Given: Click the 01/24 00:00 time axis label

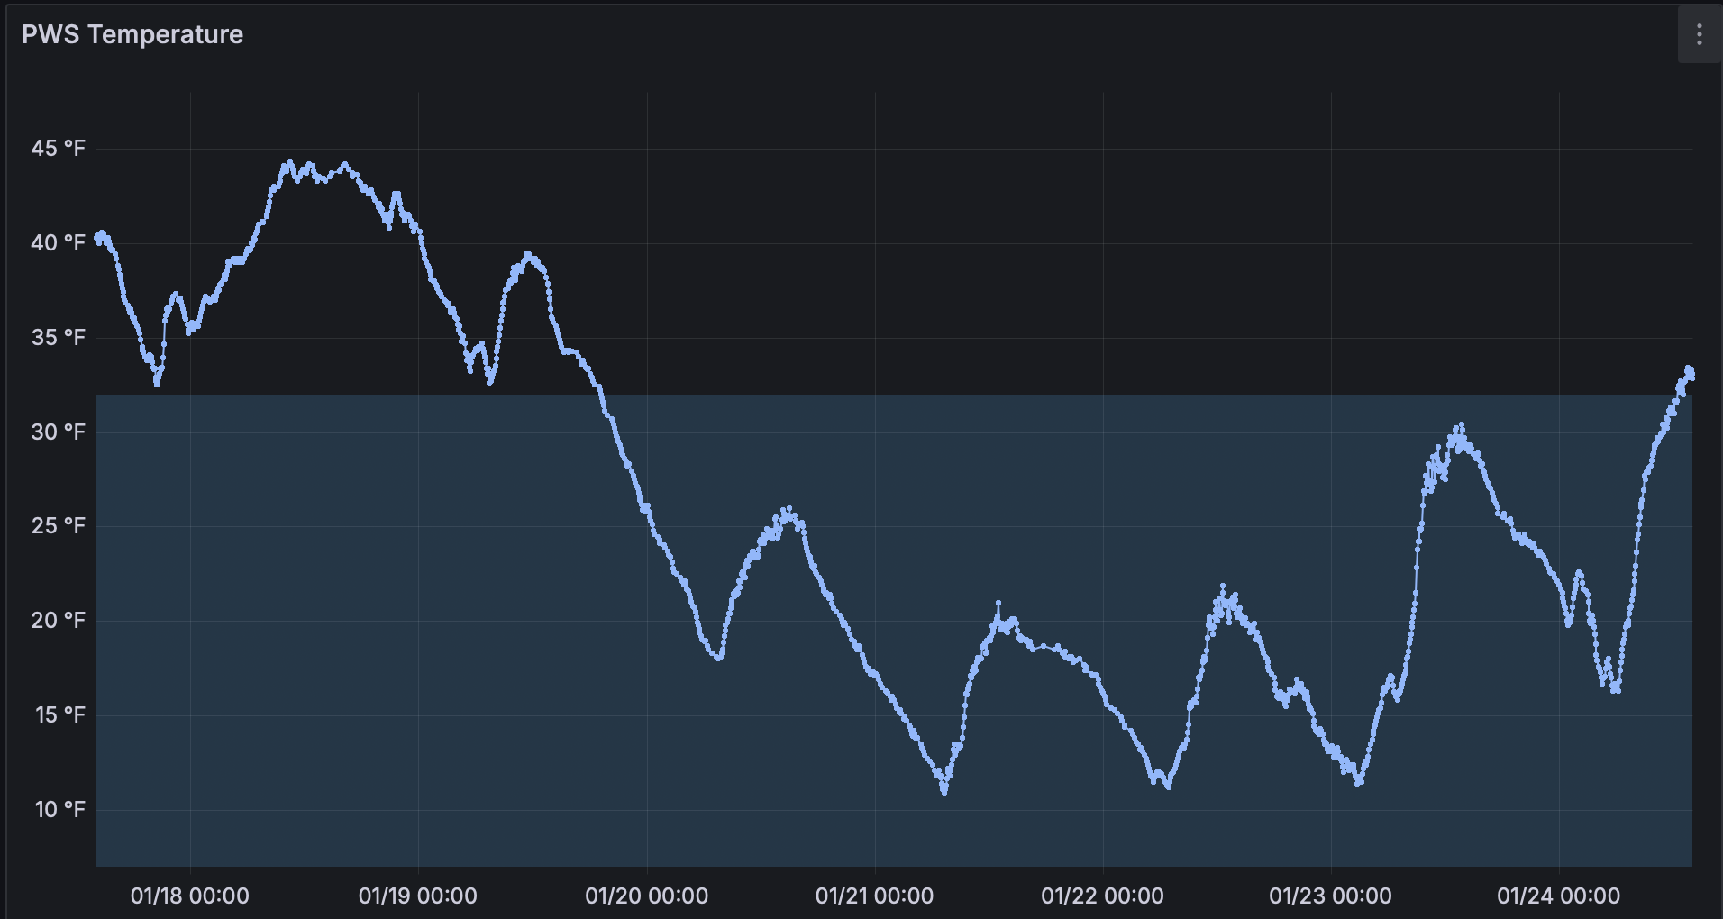Looking at the screenshot, I should (1558, 896).
